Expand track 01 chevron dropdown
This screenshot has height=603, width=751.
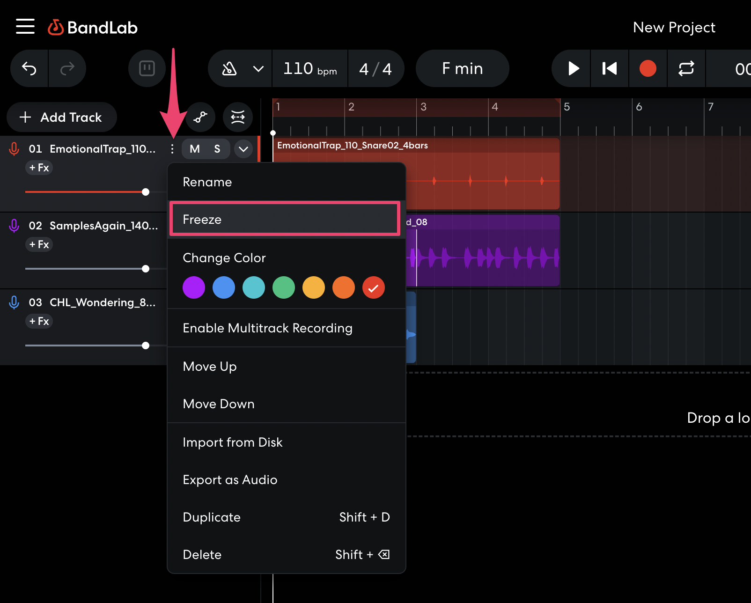[x=243, y=149]
